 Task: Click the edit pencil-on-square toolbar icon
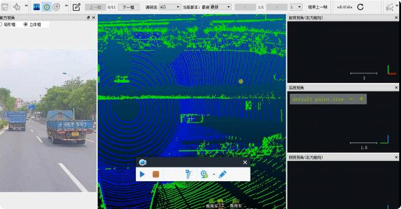[76, 7]
